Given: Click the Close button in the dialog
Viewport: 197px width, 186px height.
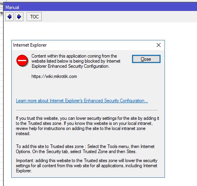Looking at the screenshot, I should click(146, 59).
